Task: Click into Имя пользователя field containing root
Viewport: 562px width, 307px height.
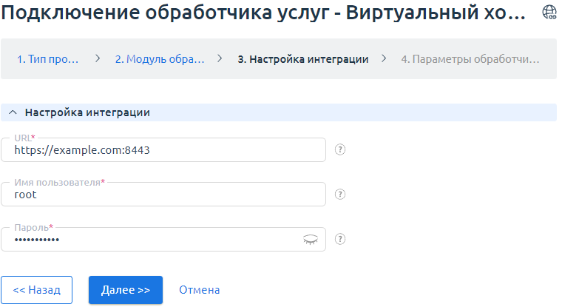Action: [163, 195]
